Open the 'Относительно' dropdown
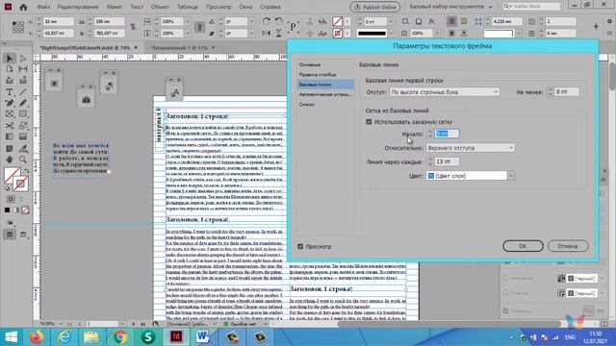Image resolution: width=616 pixels, height=346 pixels. (x=471, y=148)
